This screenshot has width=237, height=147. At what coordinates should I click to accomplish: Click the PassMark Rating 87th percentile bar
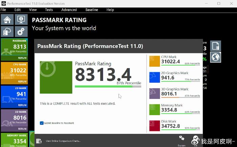(x=108, y=86)
